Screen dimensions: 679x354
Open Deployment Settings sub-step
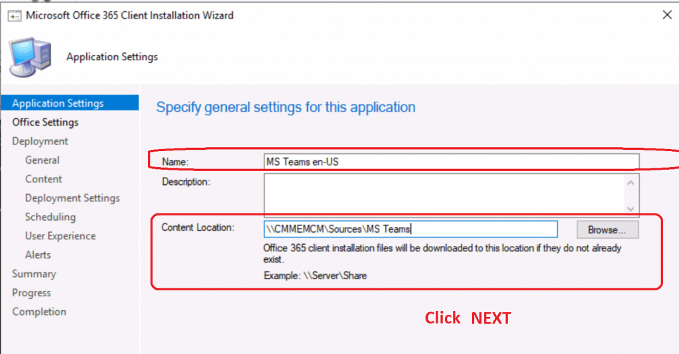pos(72,198)
